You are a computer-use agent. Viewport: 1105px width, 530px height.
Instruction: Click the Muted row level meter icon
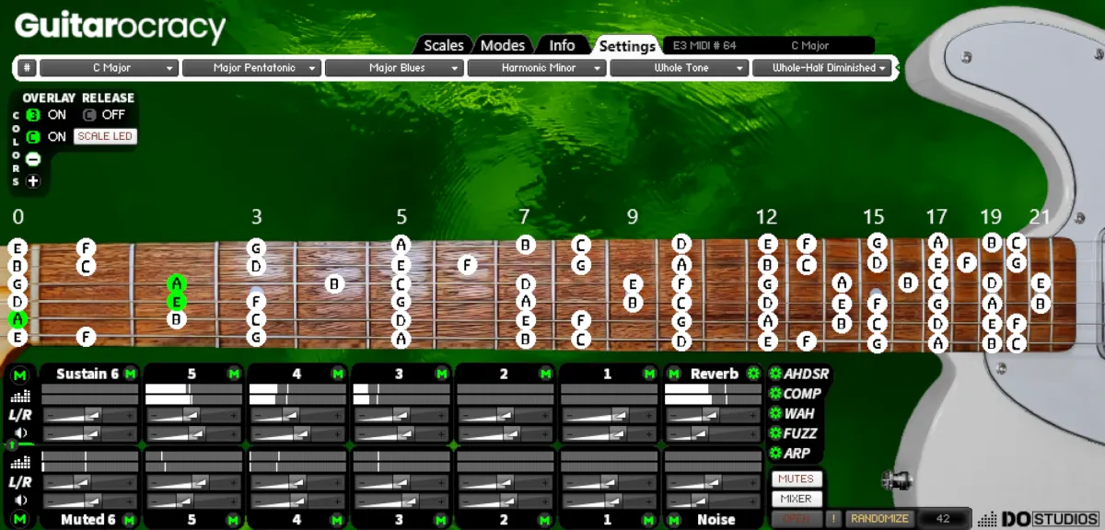click(x=20, y=463)
